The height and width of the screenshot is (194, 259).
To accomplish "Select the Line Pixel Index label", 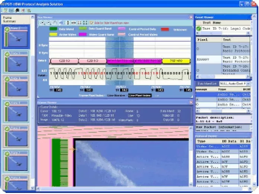I will click(x=140, y=96).
